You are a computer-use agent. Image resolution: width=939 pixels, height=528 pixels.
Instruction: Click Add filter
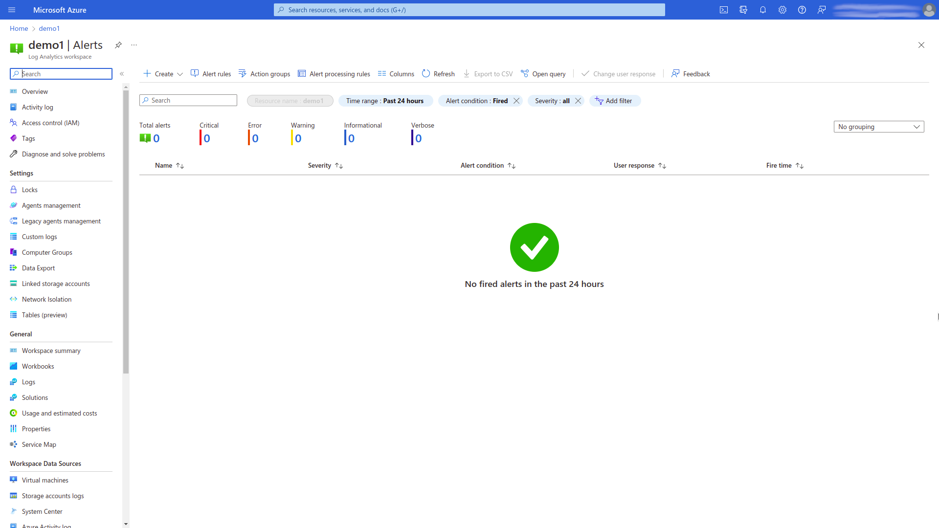615,101
